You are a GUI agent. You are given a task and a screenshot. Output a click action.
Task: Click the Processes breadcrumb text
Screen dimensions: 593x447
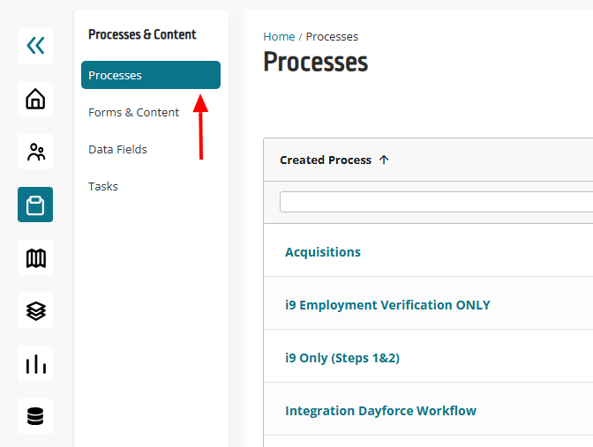pos(332,36)
